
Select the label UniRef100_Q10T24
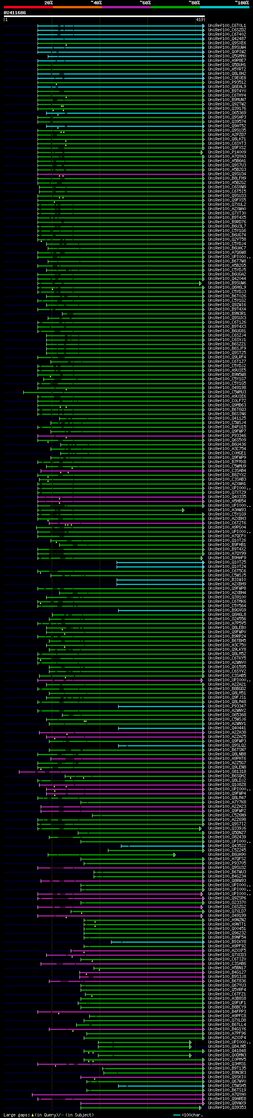227,566
